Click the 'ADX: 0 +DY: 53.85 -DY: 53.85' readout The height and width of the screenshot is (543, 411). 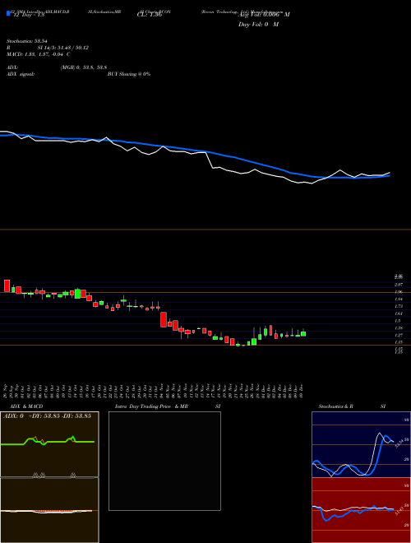47,415
